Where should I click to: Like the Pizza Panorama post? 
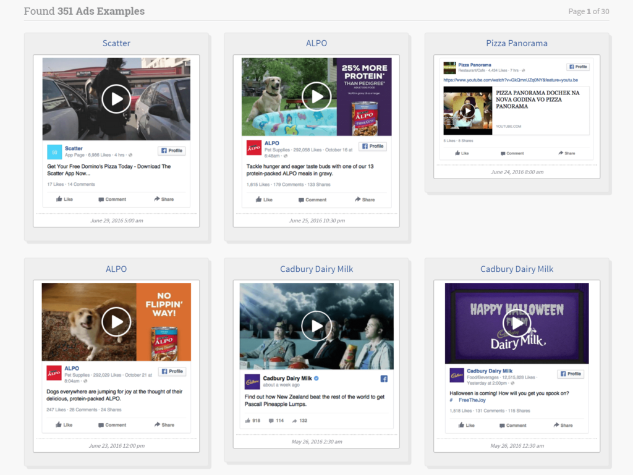(462, 153)
